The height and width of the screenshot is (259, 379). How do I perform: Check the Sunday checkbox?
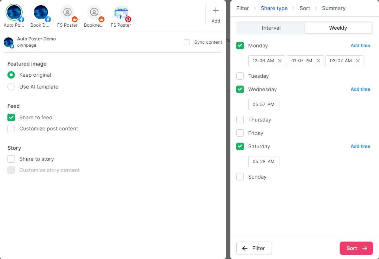tap(240, 177)
